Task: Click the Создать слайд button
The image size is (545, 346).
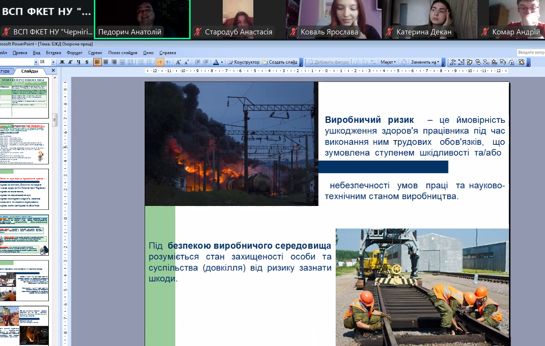Action: pyautogui.click(x=280, y=62)
